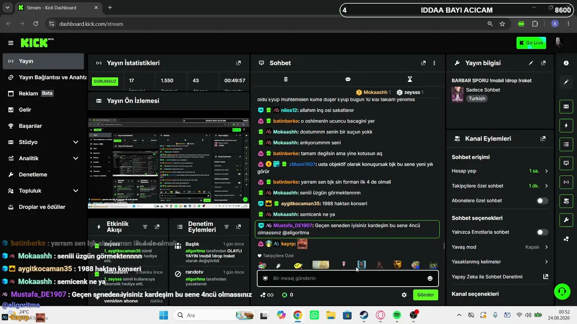Open chat settings gear icon
The image size is (577, 324).
(404, 295)
